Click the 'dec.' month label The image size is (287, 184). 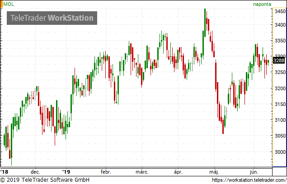pos(35,172)
